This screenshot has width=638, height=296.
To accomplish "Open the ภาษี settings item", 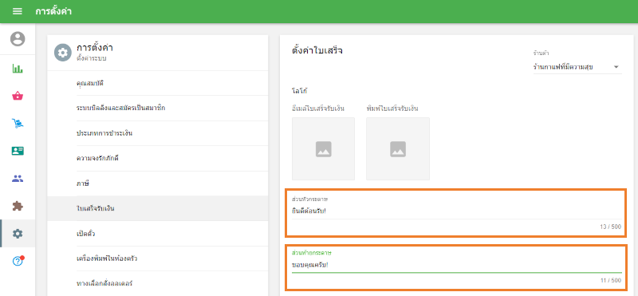I will click(157, 184).
